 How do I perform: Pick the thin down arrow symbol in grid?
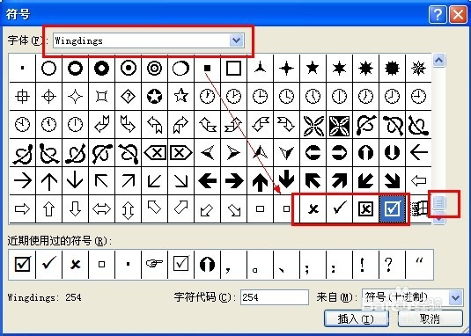(75, 181)
